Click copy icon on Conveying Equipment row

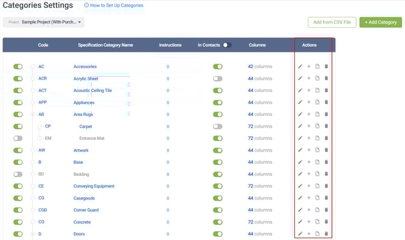click(x=317, y=186)
